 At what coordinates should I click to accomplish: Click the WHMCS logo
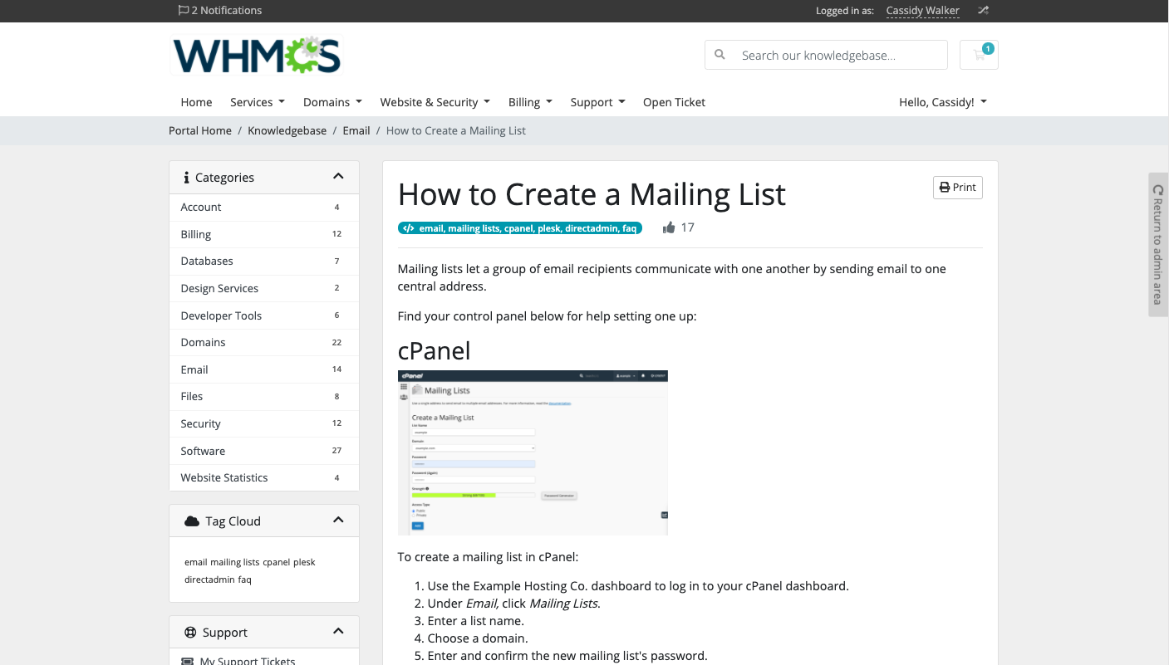coord(256,56)
